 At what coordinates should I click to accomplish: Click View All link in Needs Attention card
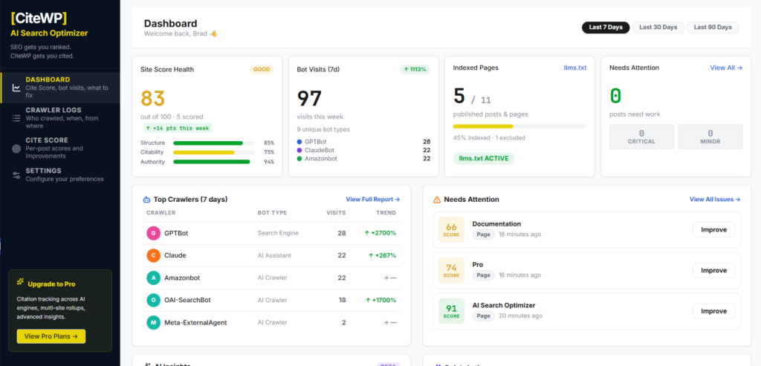coord(726,68)
